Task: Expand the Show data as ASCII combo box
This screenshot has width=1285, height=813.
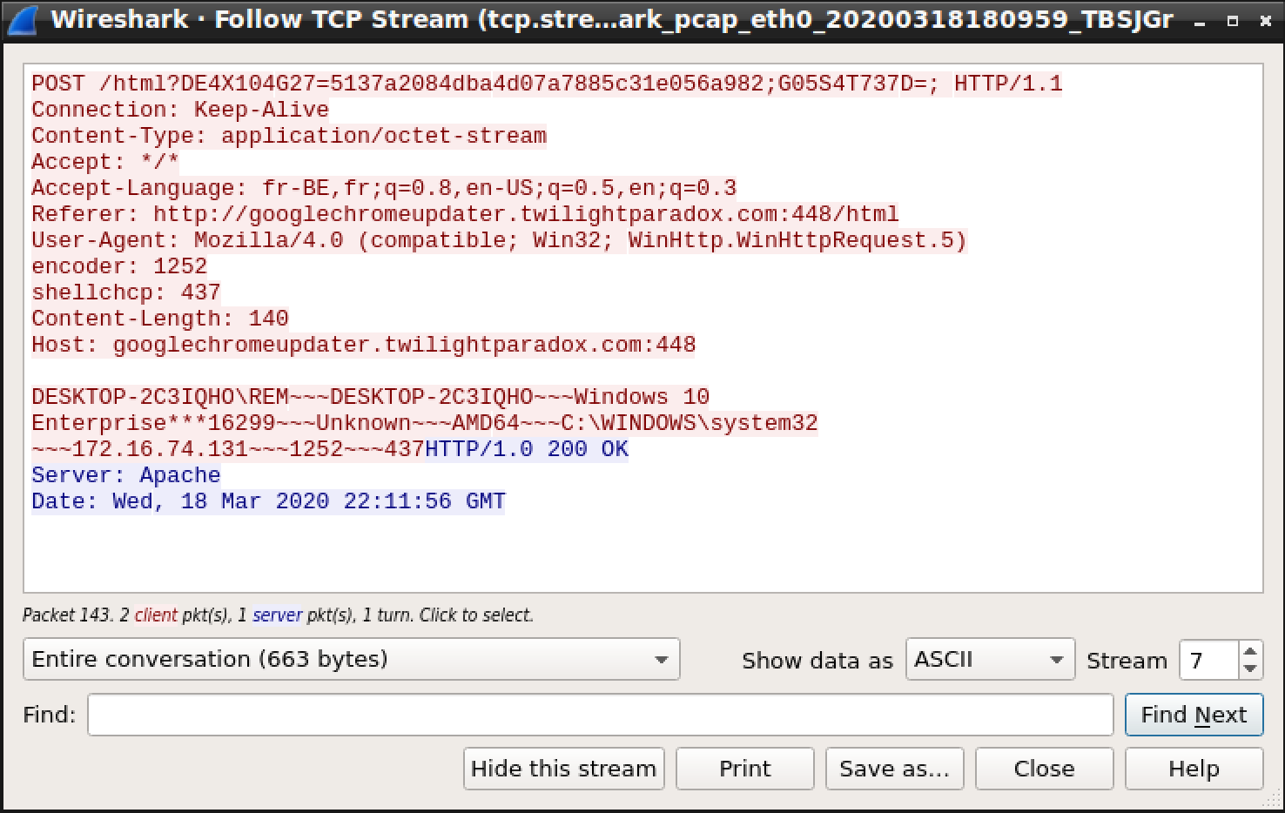Action: pyautogui.click(x=988, y=660)
